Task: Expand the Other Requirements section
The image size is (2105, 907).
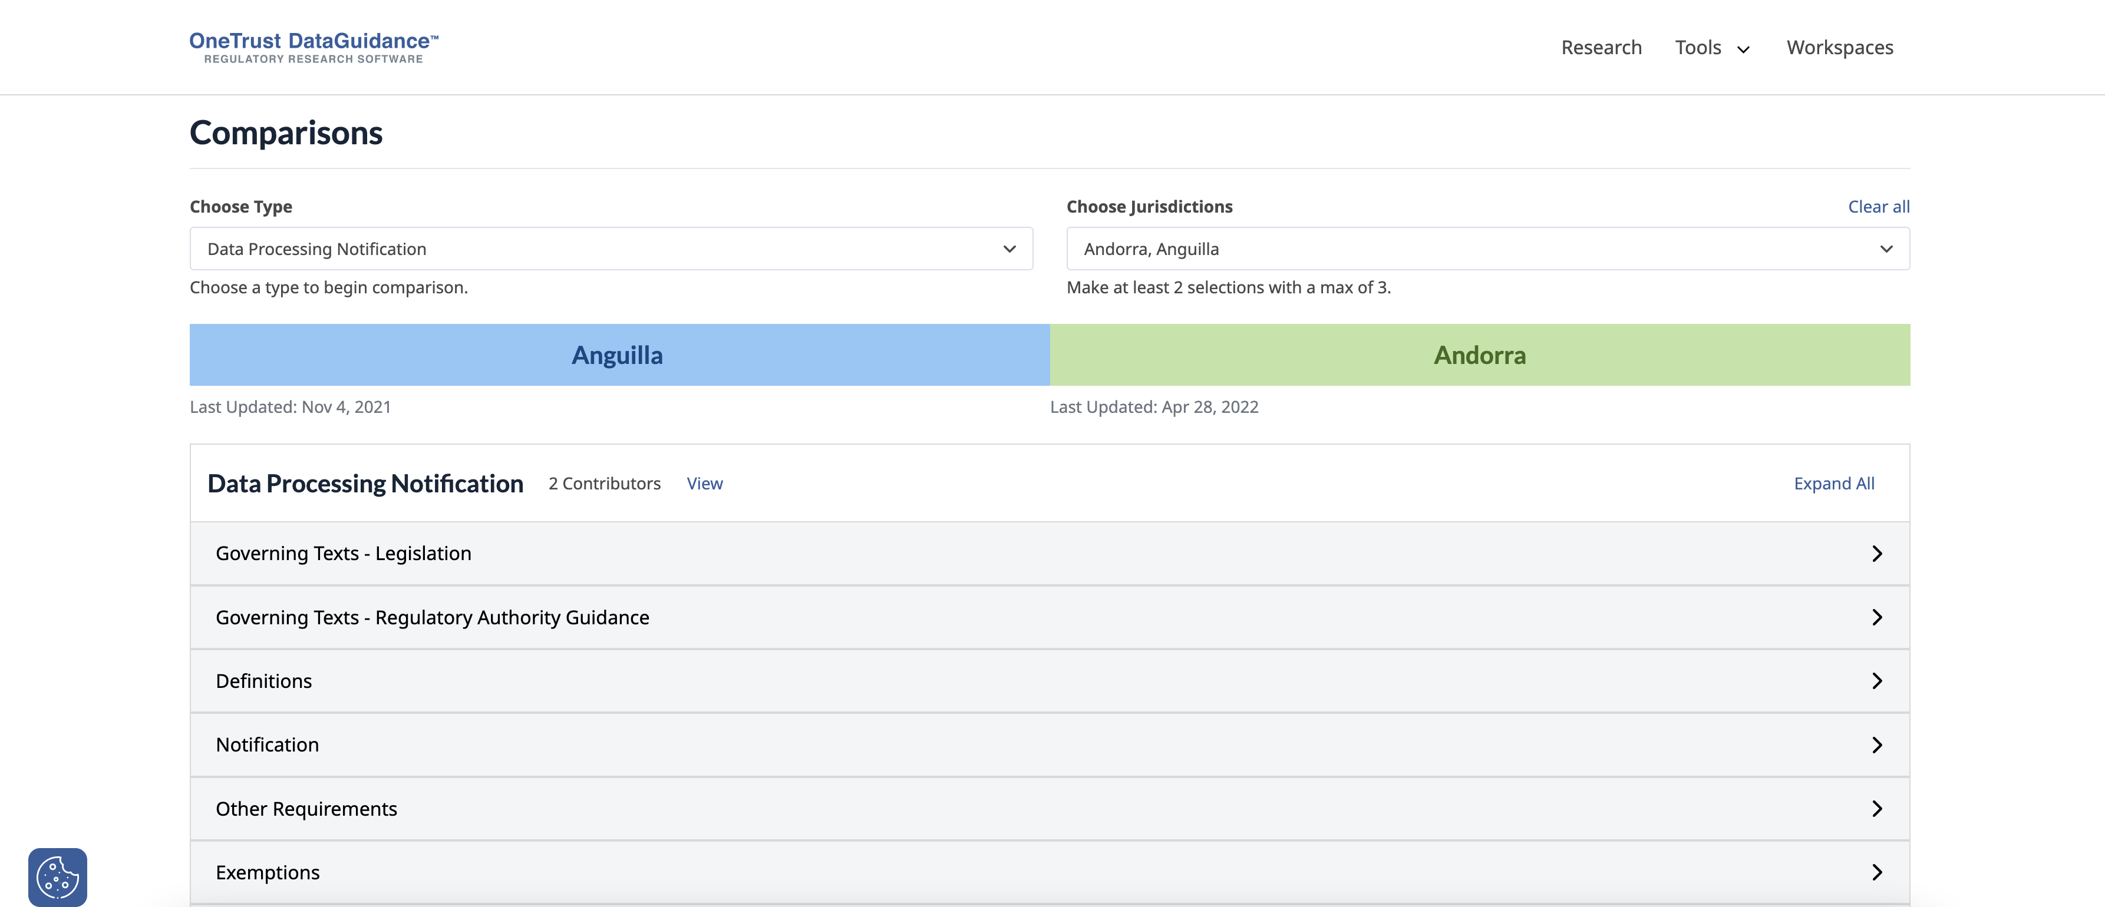Action: 1049,808
